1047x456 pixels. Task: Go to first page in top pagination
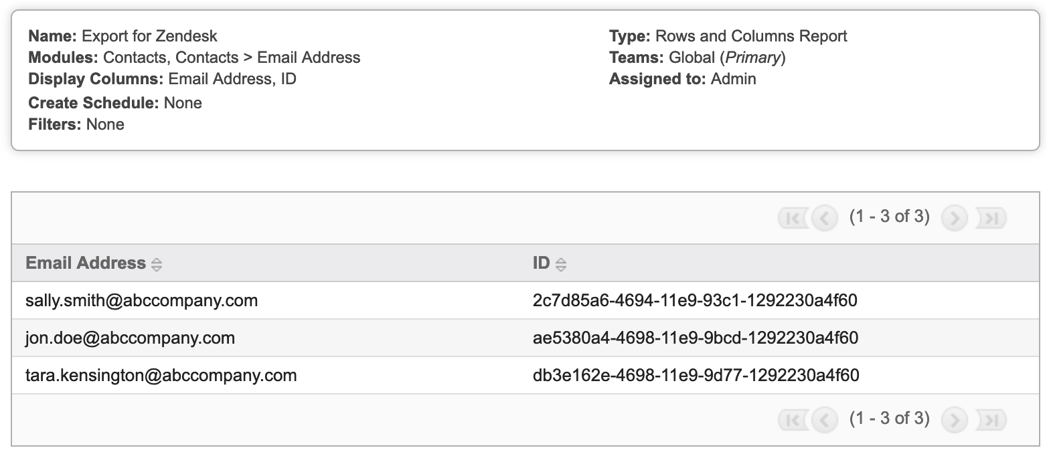793,218
